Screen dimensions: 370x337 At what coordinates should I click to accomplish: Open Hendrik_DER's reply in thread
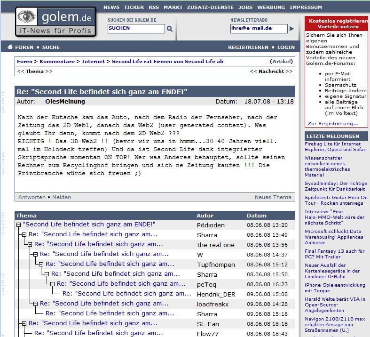click(127, 294)
